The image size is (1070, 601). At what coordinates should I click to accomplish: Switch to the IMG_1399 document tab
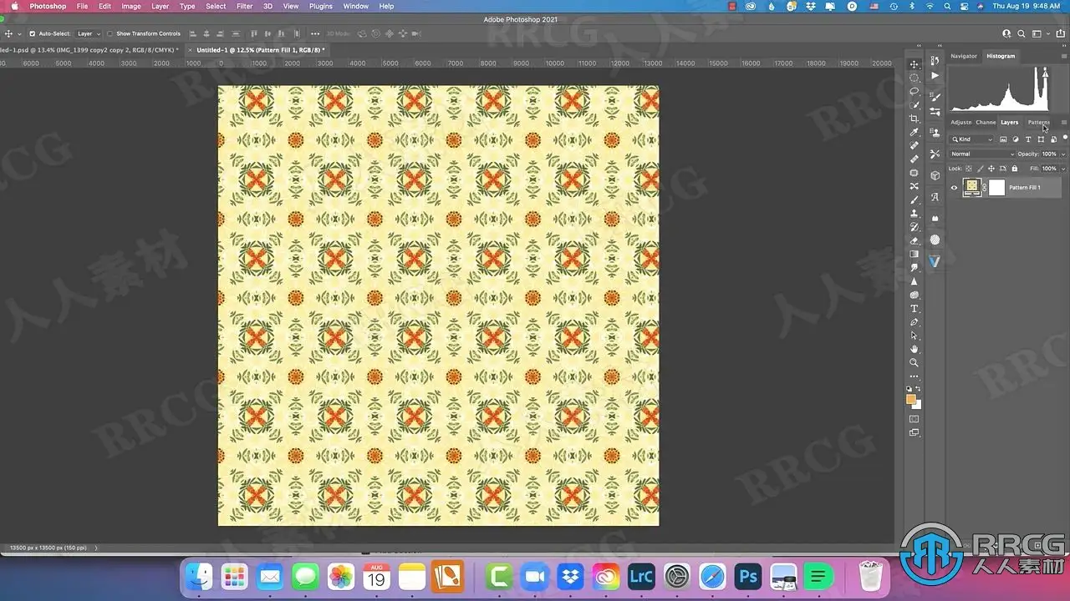(89, 50)
